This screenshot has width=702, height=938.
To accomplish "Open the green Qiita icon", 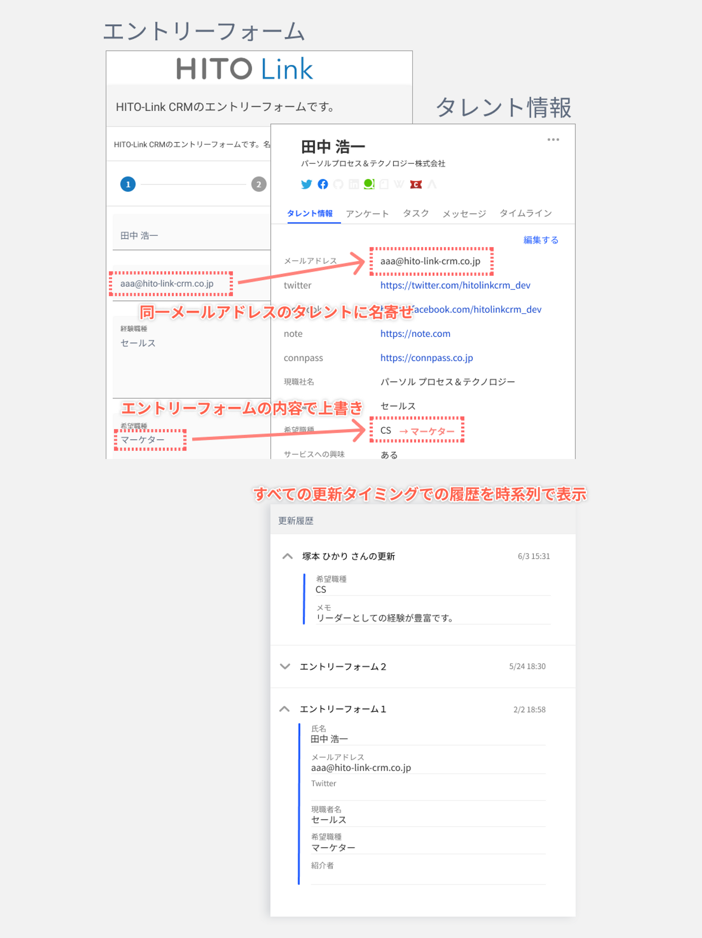I will 369,184.
